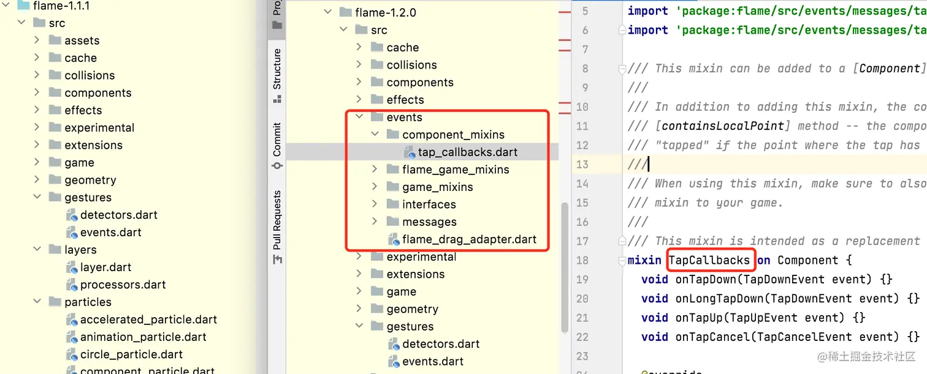Open the Commit tool window tab

point(277,146)
